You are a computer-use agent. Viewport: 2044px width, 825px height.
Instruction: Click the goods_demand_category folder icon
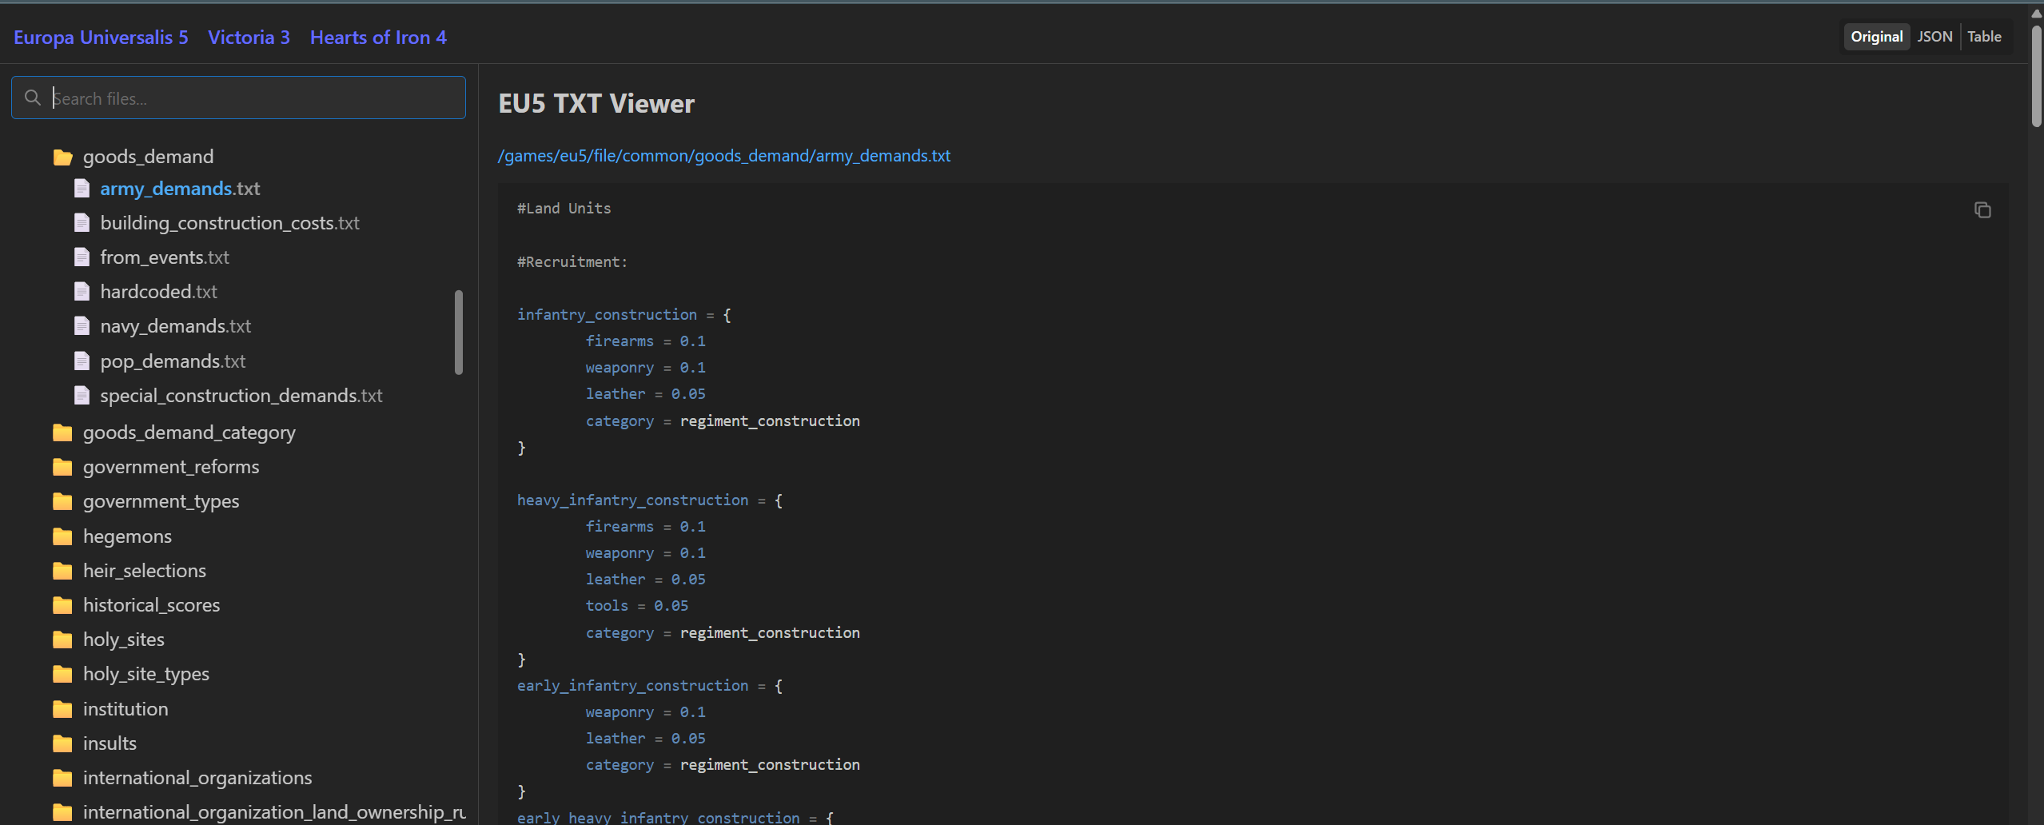coord(62,432)
